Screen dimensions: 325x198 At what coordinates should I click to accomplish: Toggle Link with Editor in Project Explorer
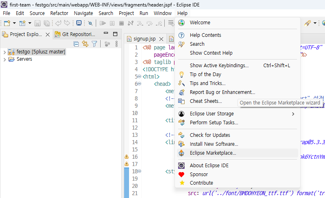pos(85,44)
